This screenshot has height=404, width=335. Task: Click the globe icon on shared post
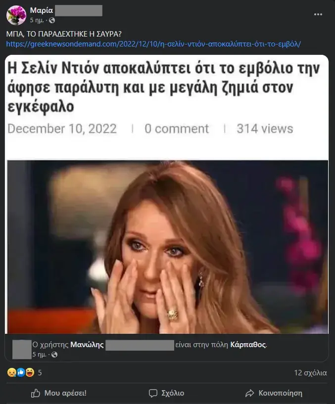[54, 355]
